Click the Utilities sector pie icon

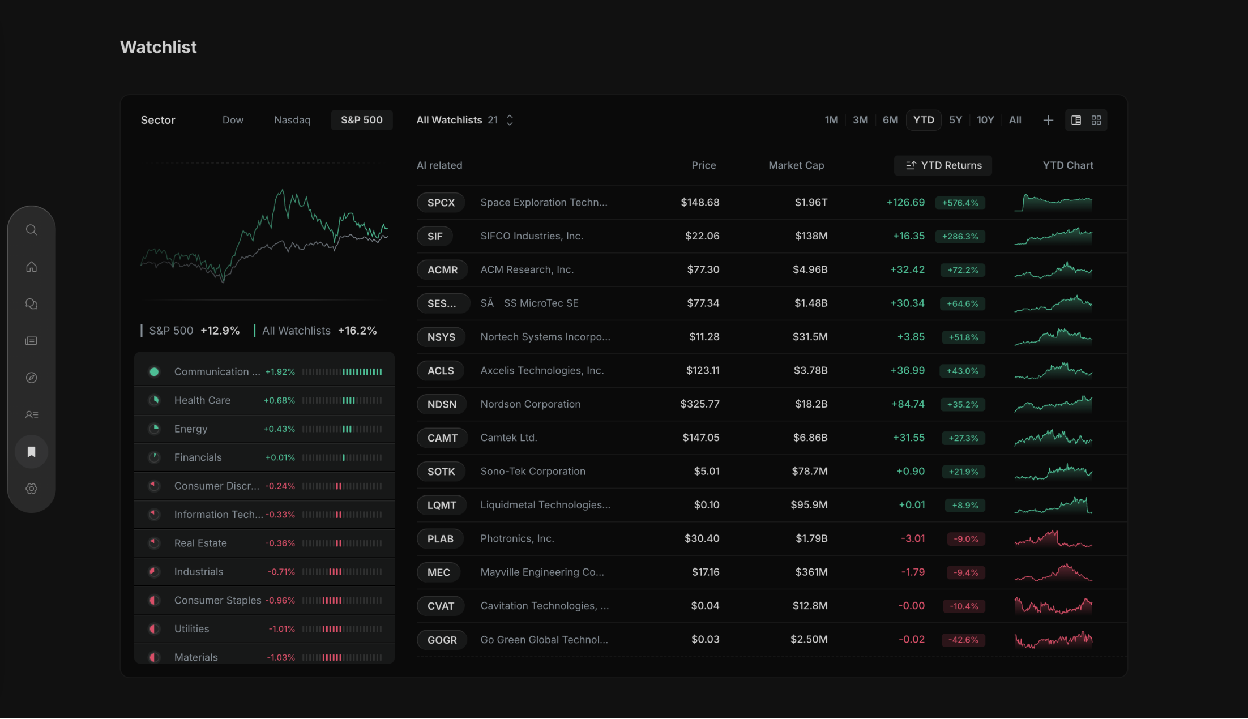[154, 629]
